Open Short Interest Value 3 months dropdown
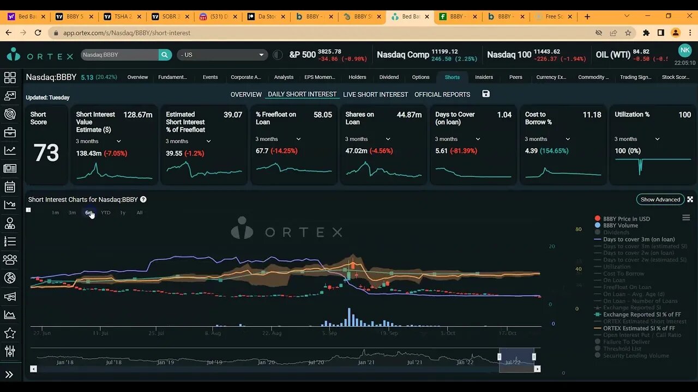The height and width of the screenshot is (392, 698). coord(99,141)
